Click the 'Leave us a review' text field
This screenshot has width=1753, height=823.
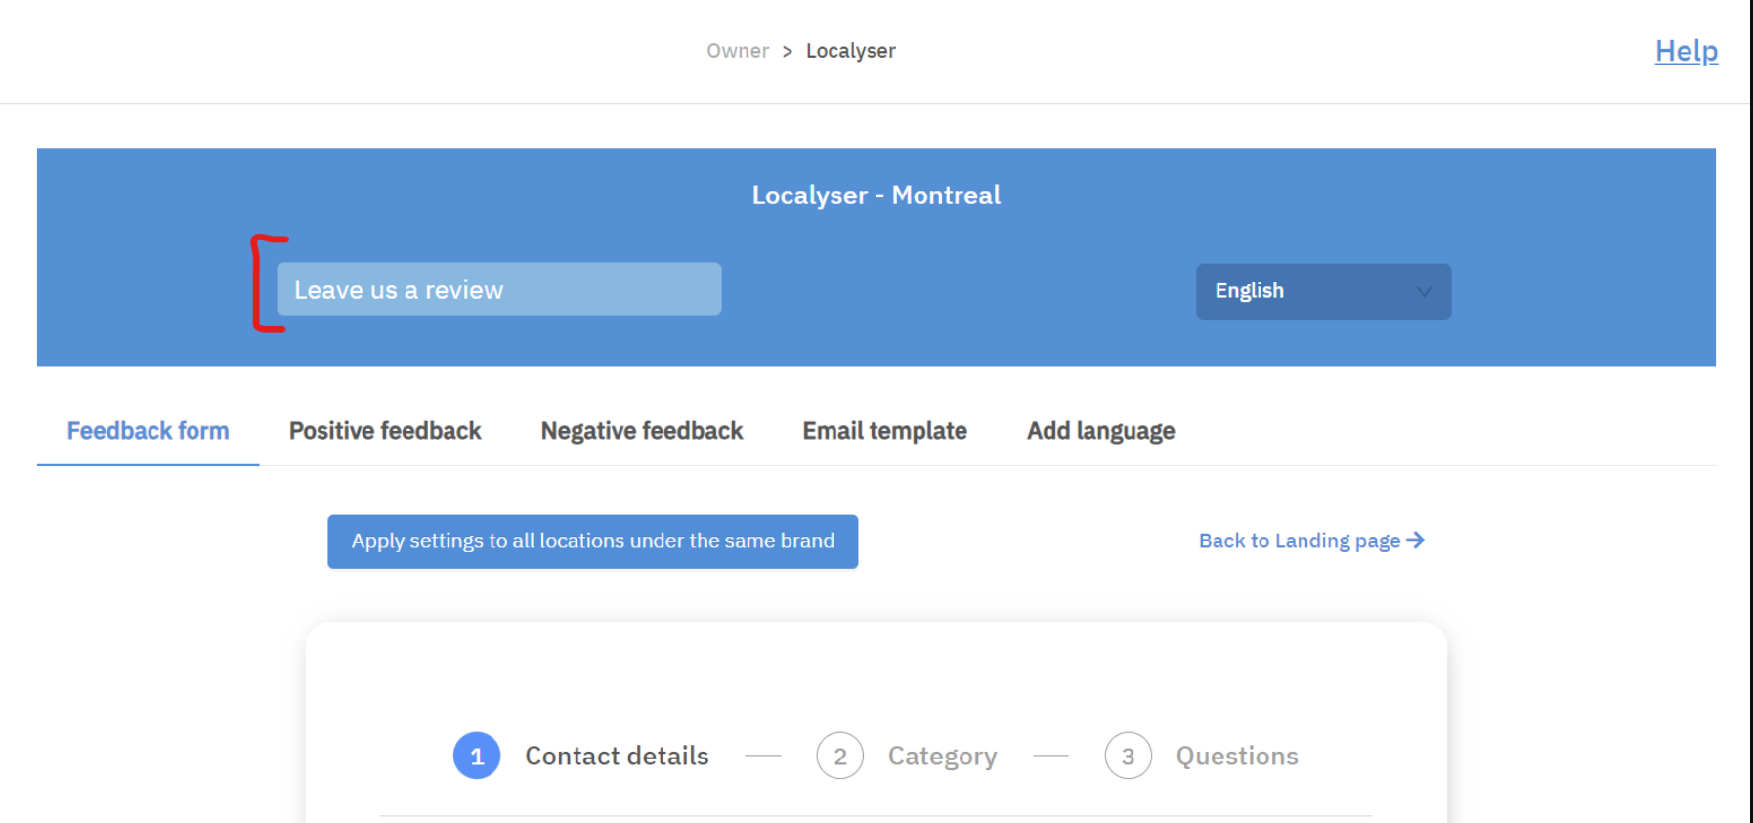tap(498, 289)
